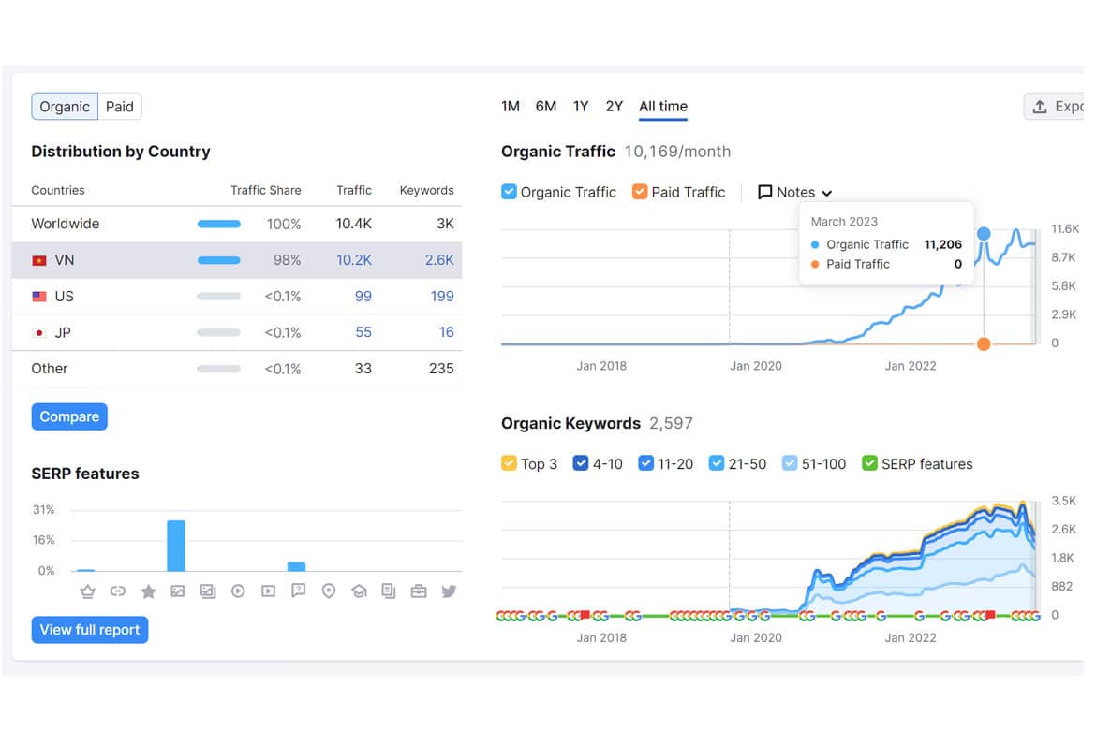Viewport: 1096px width, 730px height.
Task: Click the question speech bubble icon
Action: pos(299,591)
